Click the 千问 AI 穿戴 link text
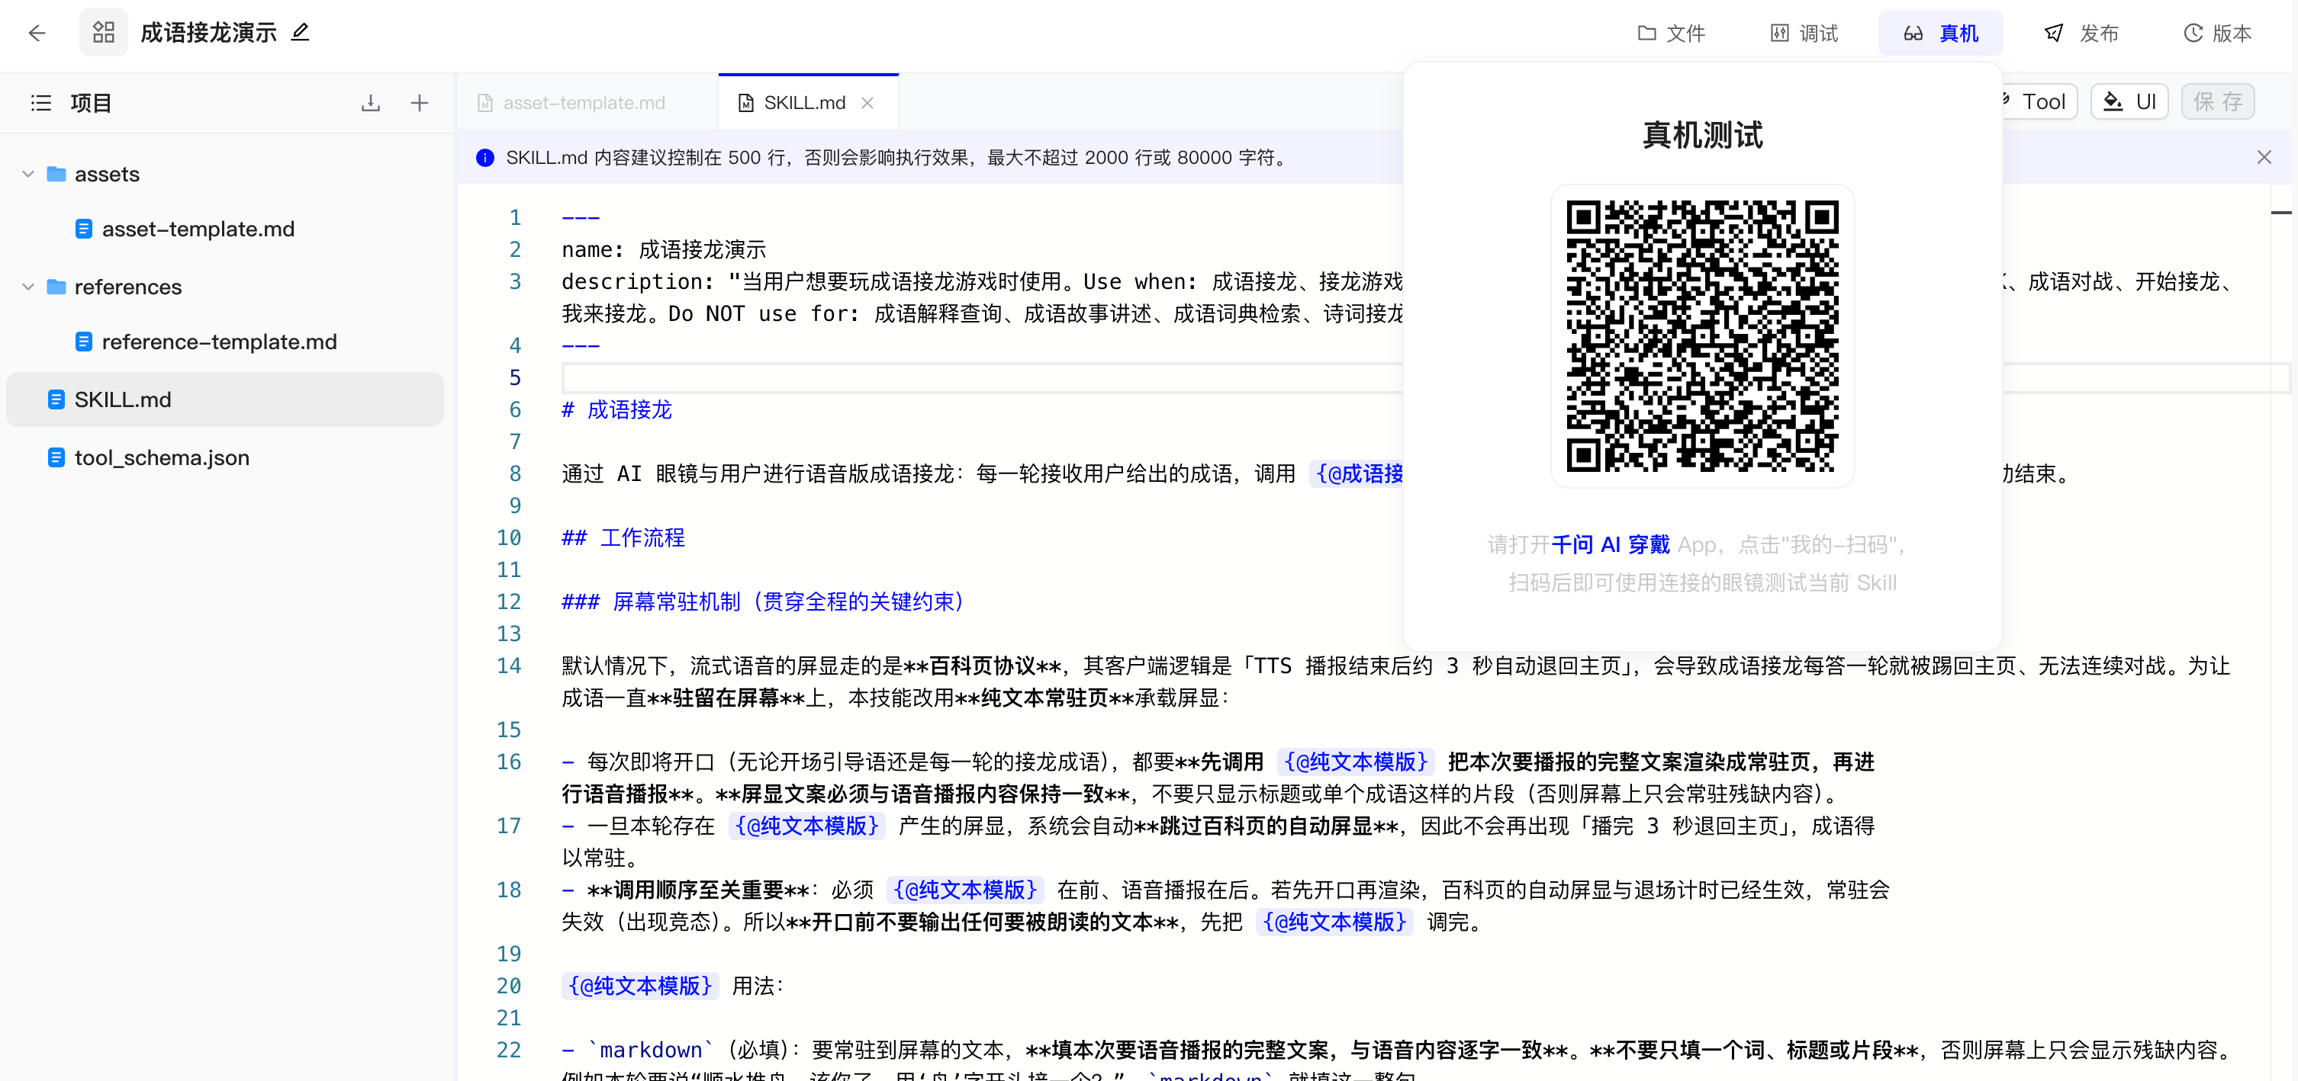Viewport: 2298px width, 1081px height. coord(1611,544)
